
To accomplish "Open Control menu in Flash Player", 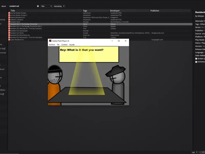I will pyautogui.click(x=64, y=45).
